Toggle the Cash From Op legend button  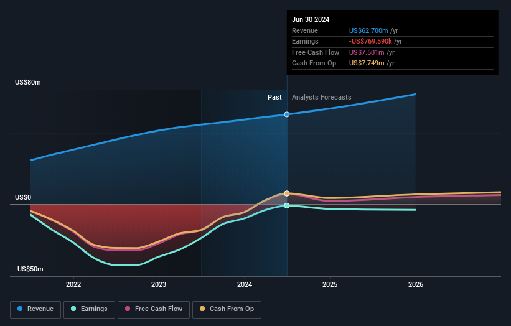227,309
